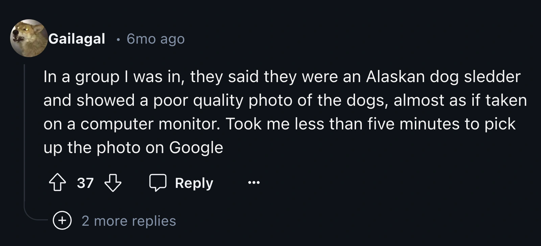Image resolution: width=541 pixels, height=246 pixels.
Task: Click the dot separator after the username
Action: (118, 40)
